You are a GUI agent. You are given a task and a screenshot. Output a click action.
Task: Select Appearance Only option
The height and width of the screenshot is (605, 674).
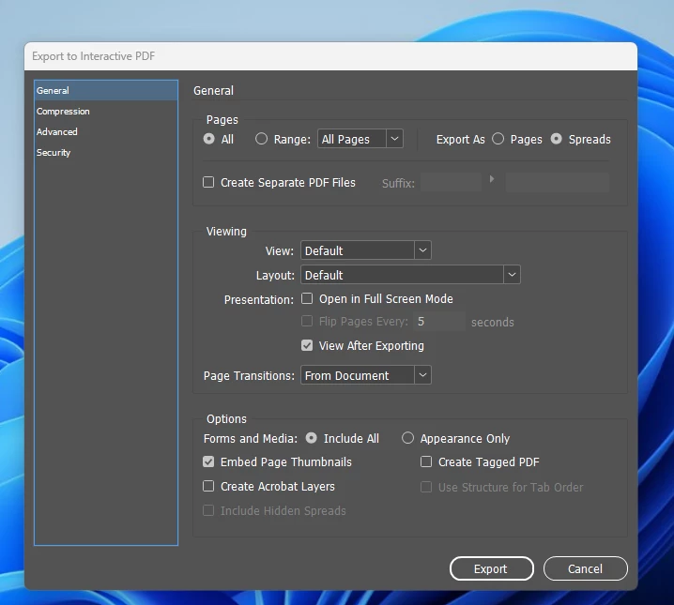click(407, 438)
